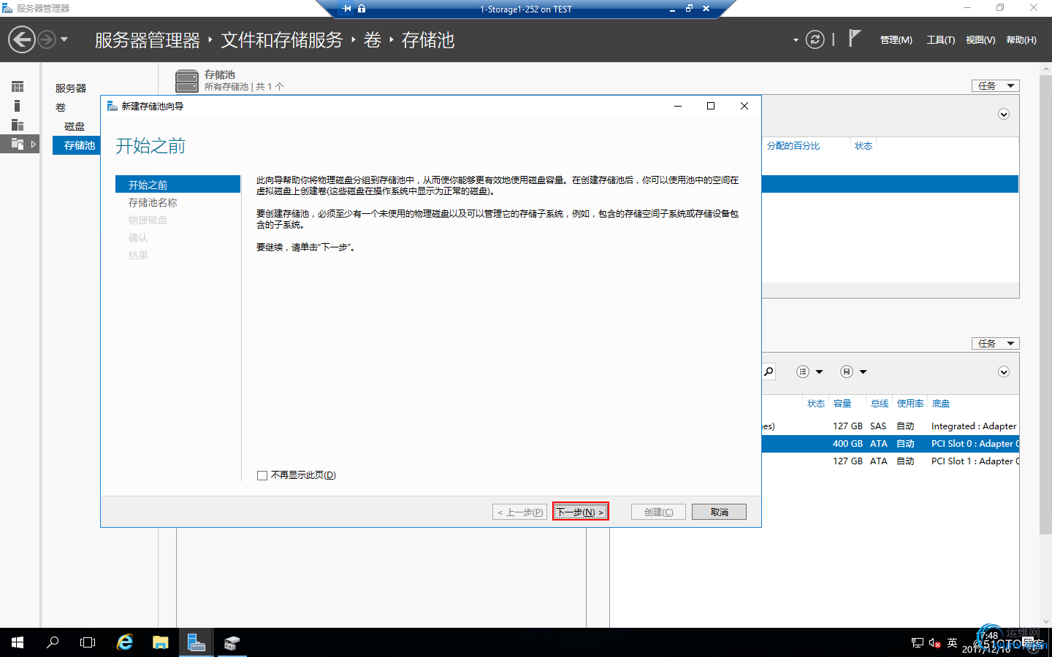Switch input language via 英 indicator
The height and width of the screenshot is (657, 1052).
(952, 642)
